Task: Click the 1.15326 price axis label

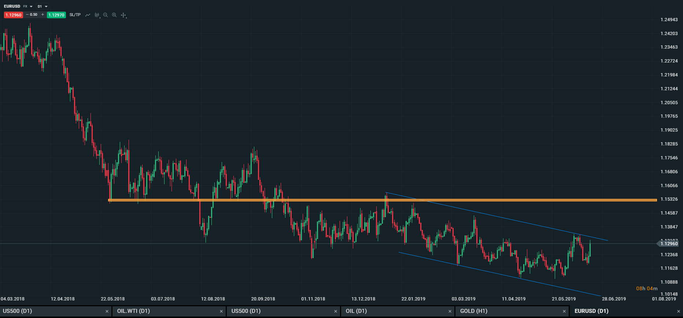Action: pyautogui.click(x=669, y=199)
